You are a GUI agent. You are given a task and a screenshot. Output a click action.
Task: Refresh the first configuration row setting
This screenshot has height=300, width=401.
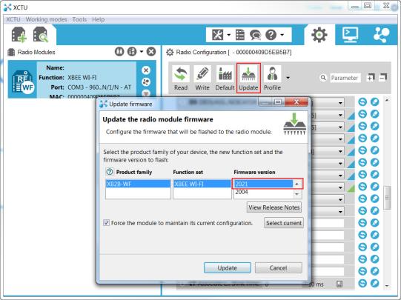point(362,102)
